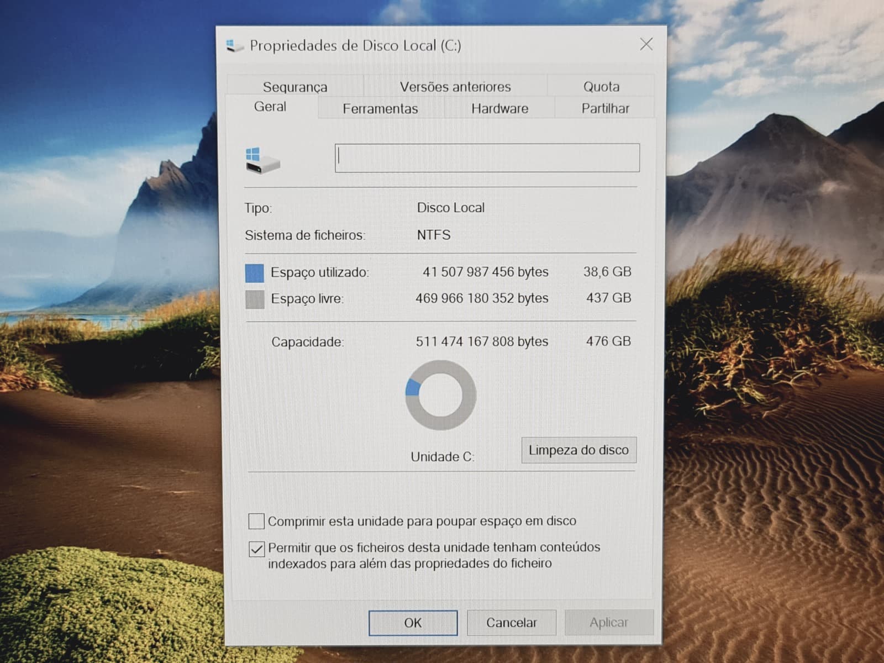The image size is (884, 663).
Task: Click the blue Espaço utilizado color square
Action: tap(255, 273)
